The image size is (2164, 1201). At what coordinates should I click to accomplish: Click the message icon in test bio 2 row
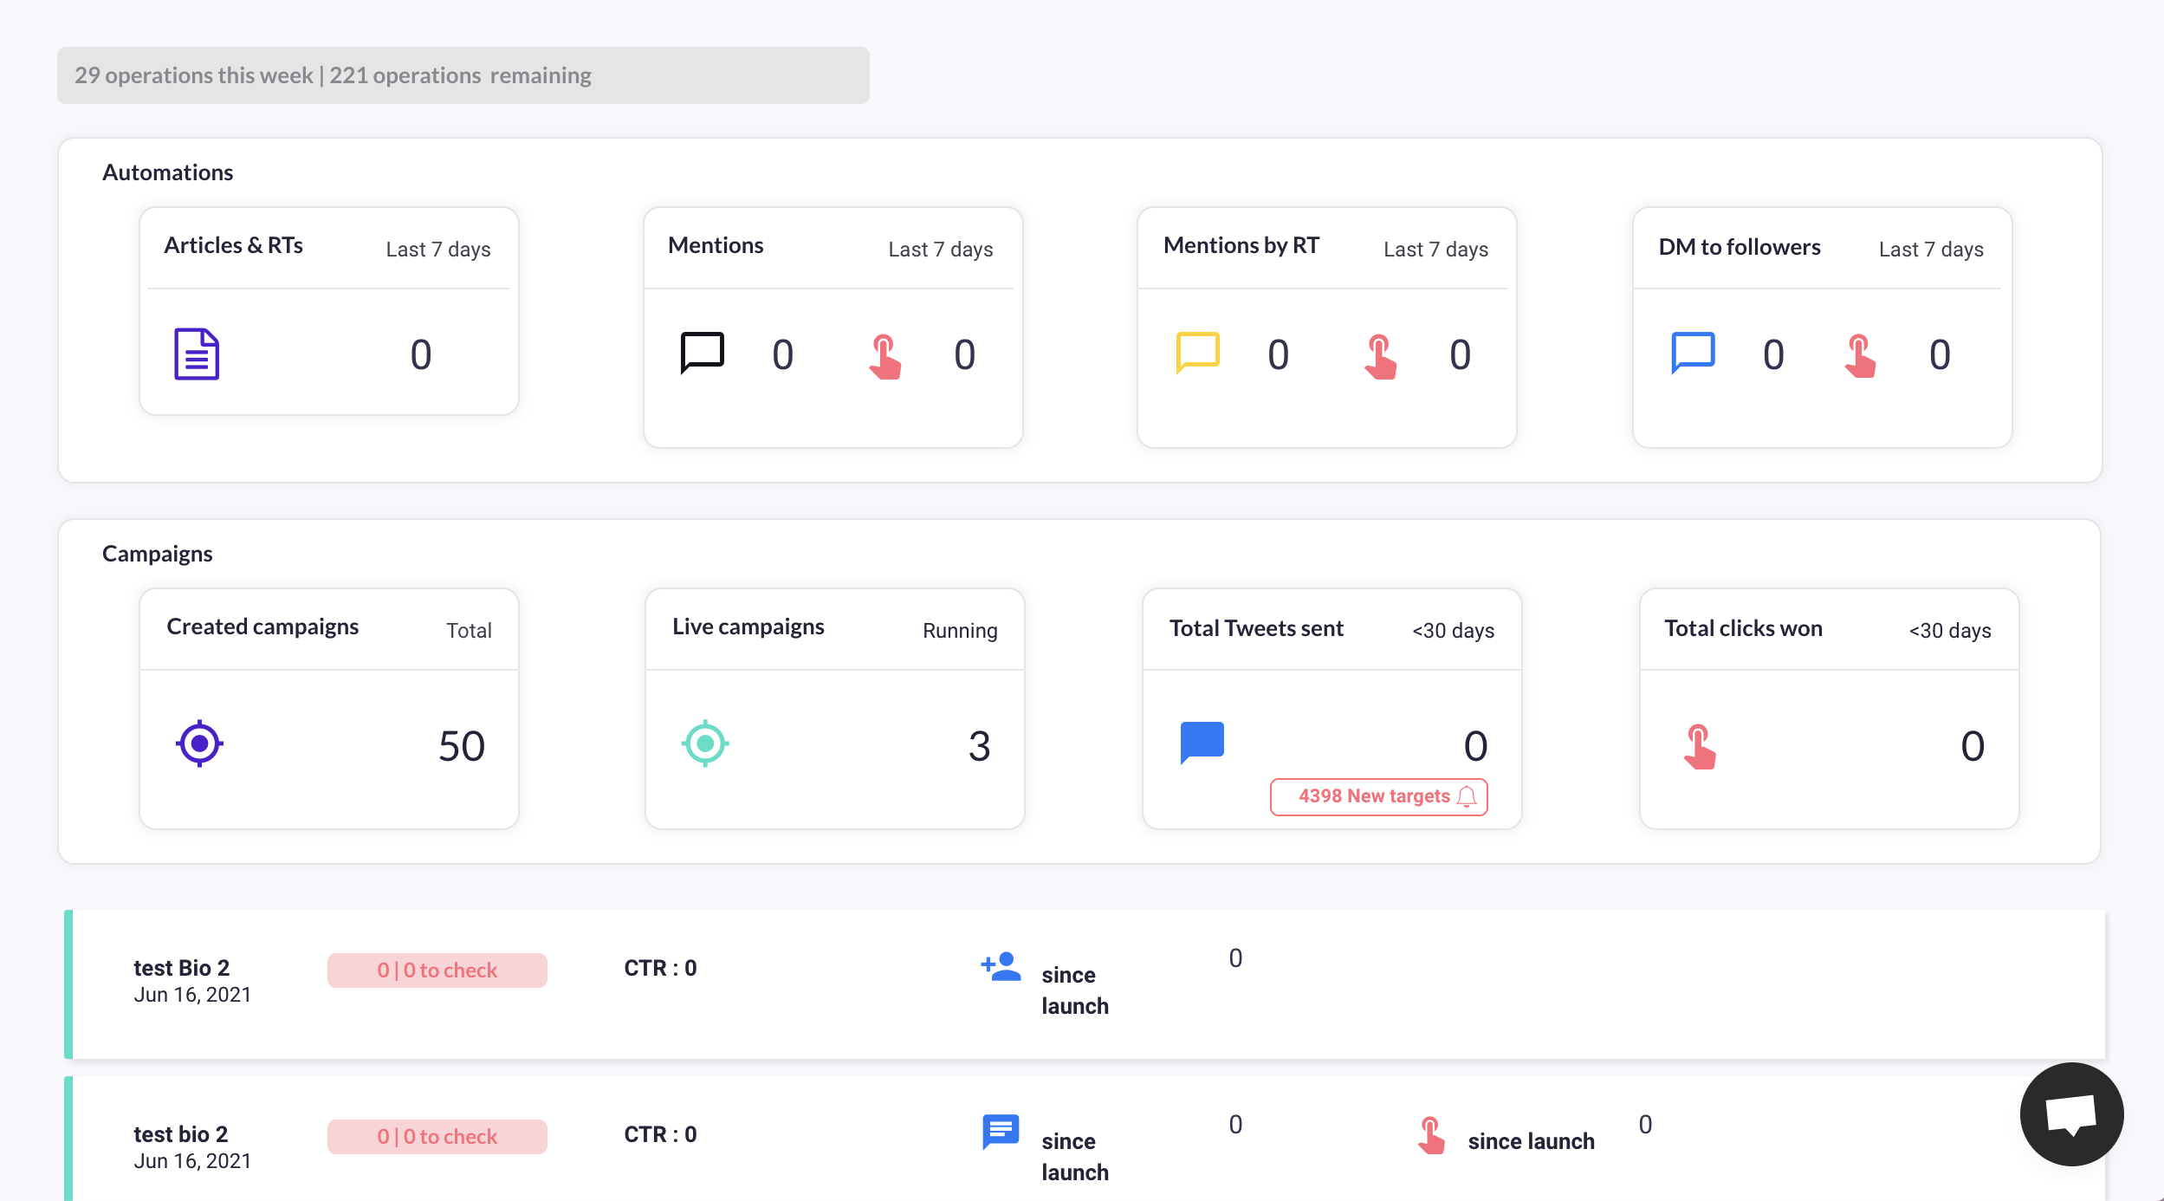pos(1001,1132)
